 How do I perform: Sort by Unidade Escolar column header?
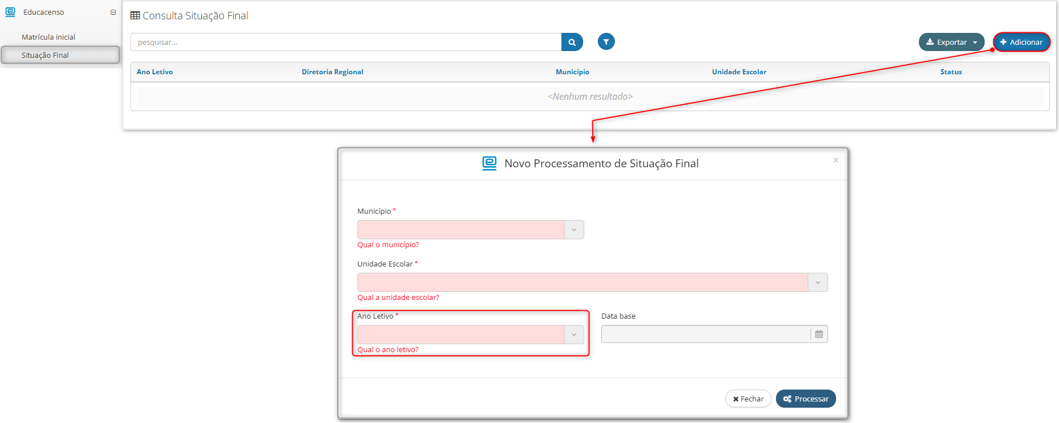click(x=739, y=72)
